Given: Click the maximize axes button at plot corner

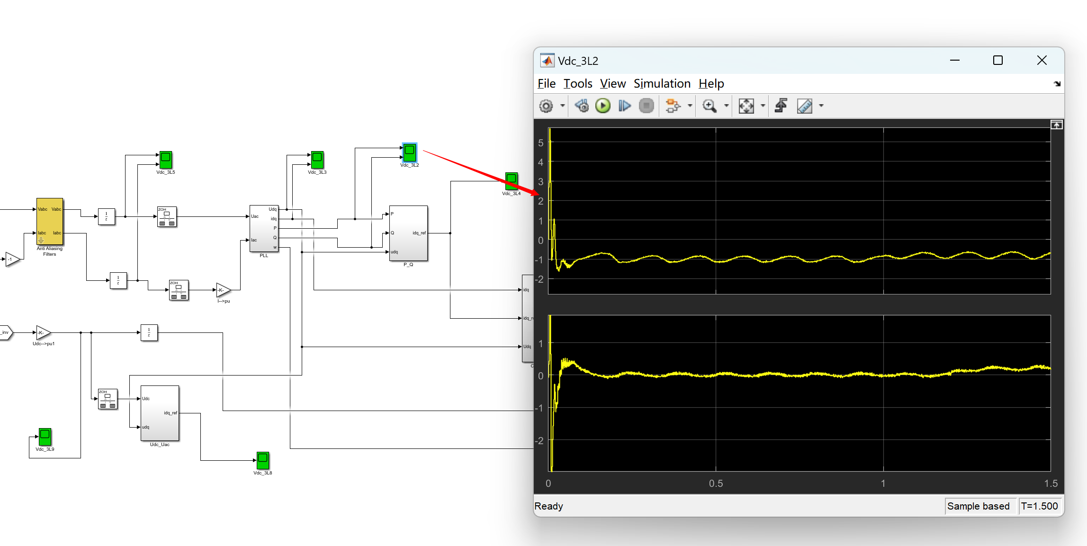Looking at the screenshot, I should (1056, 125).
